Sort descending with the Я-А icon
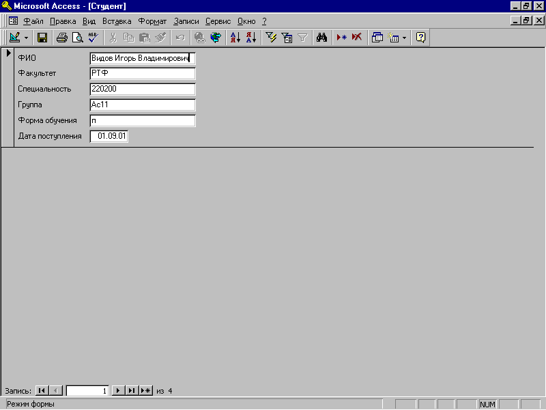Screen dimensions: 546x410 pos(251,38)
